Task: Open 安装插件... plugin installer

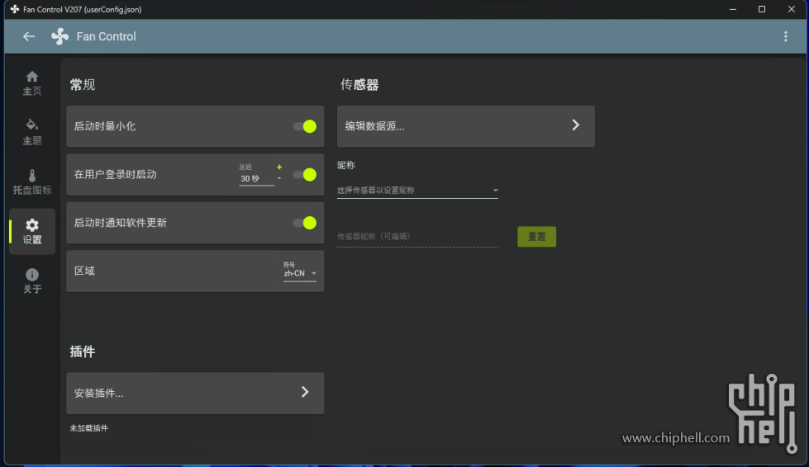Action: (195, 394)
